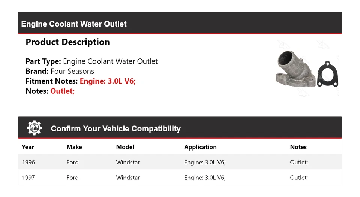Viewport: 360px width, 197px height.
Task: Click the Notes column header in the table
Action: pos(298,147)
